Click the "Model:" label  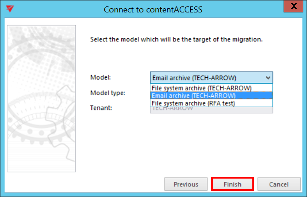click(101, 77)
